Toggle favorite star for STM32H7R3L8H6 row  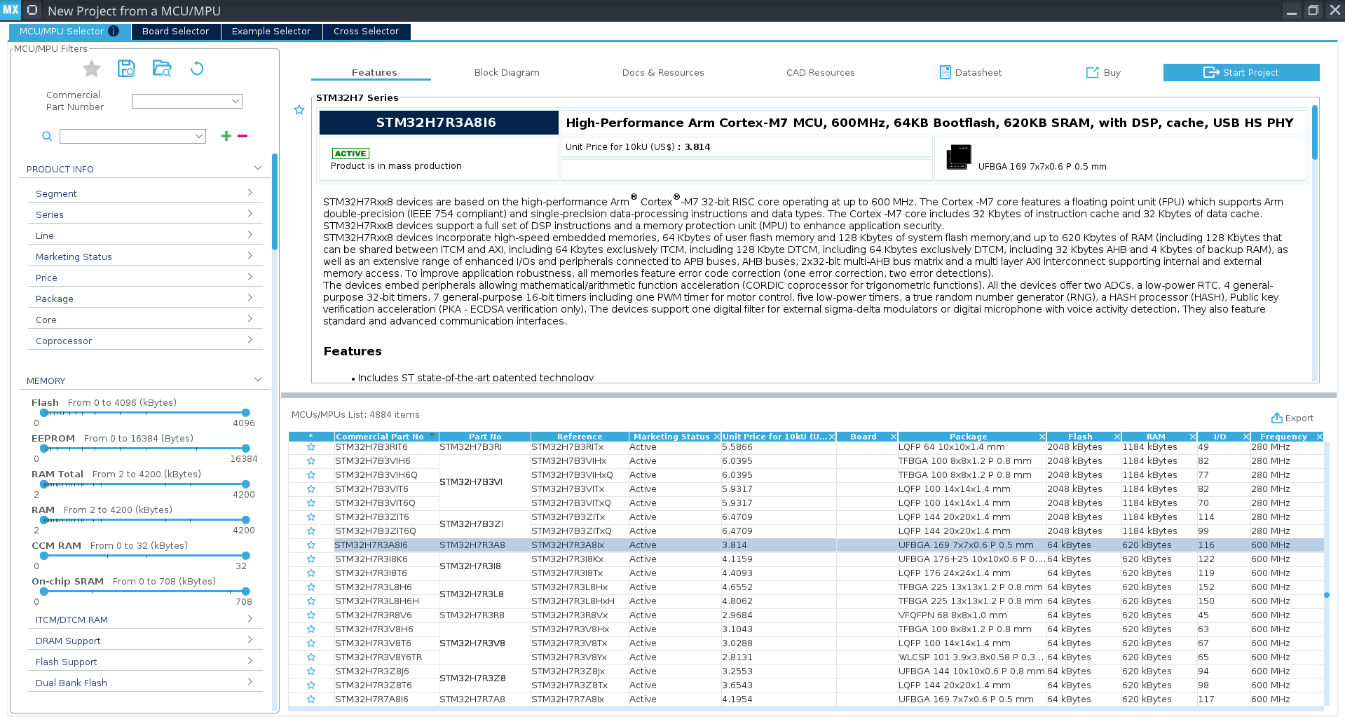tap(311, 587)
